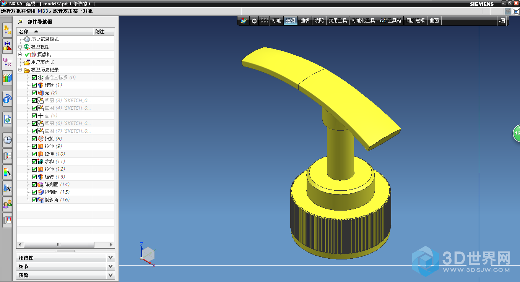This screenshot has width=520, height=282.
Task: Uncheck the 点 (5) feature checkbox
Action: (34, 116)
